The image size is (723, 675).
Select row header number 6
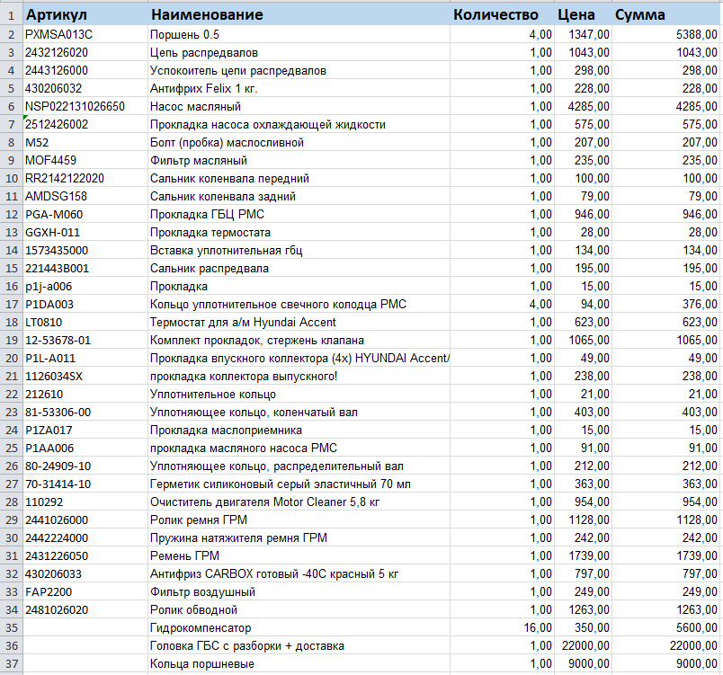click(12, 106)
